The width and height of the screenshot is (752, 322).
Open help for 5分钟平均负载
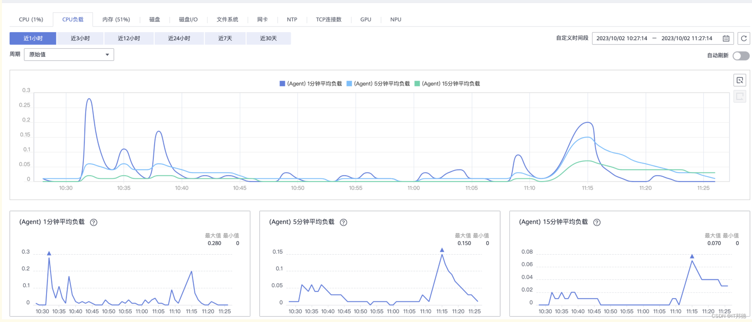(343, 222)
